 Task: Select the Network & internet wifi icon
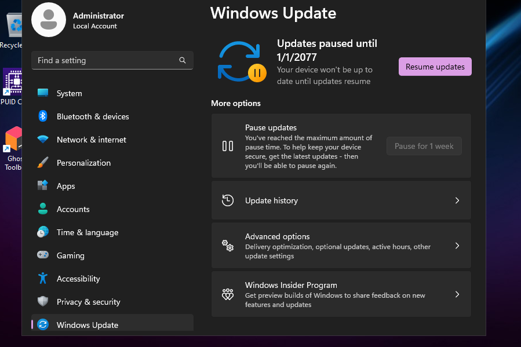(x=43, y=140)
